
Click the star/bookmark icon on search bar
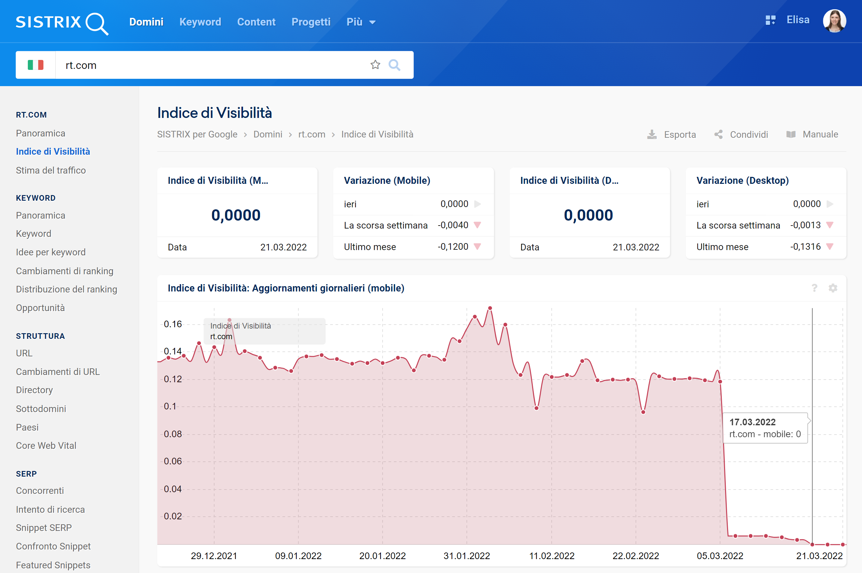375,65
